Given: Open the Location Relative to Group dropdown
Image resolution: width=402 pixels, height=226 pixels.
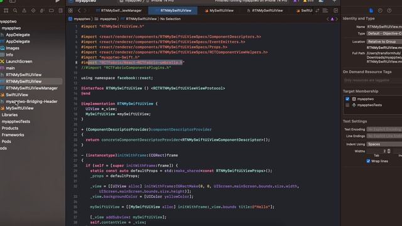Looking at the screenshot, I should [384, 41].
